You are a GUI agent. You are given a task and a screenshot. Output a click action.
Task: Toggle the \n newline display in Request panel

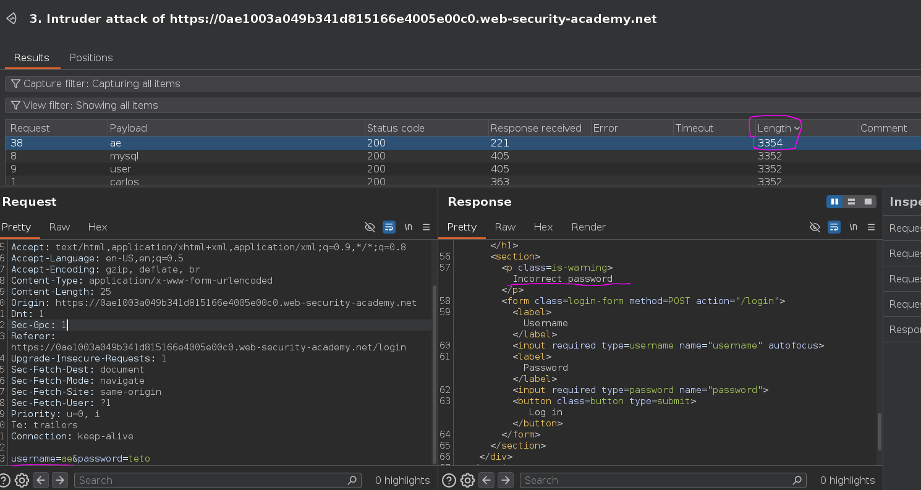click(408, 227)
